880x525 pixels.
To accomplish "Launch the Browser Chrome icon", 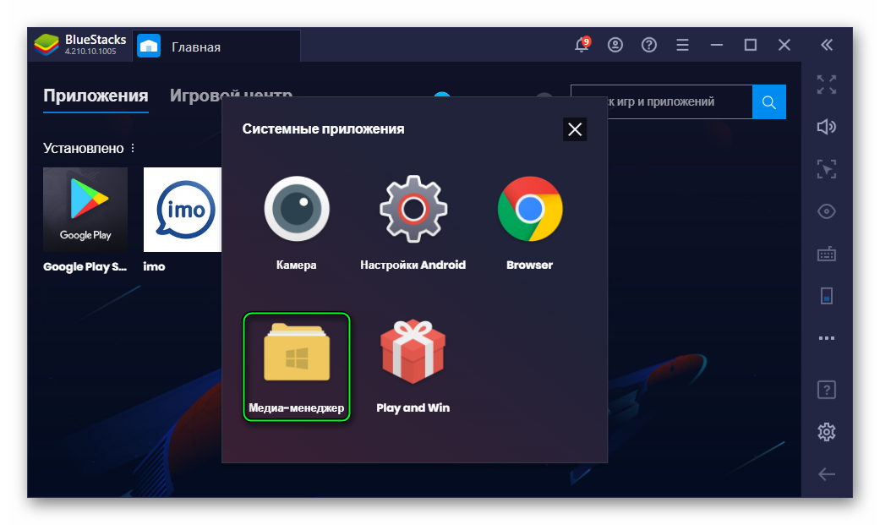I will pos(530,209).
